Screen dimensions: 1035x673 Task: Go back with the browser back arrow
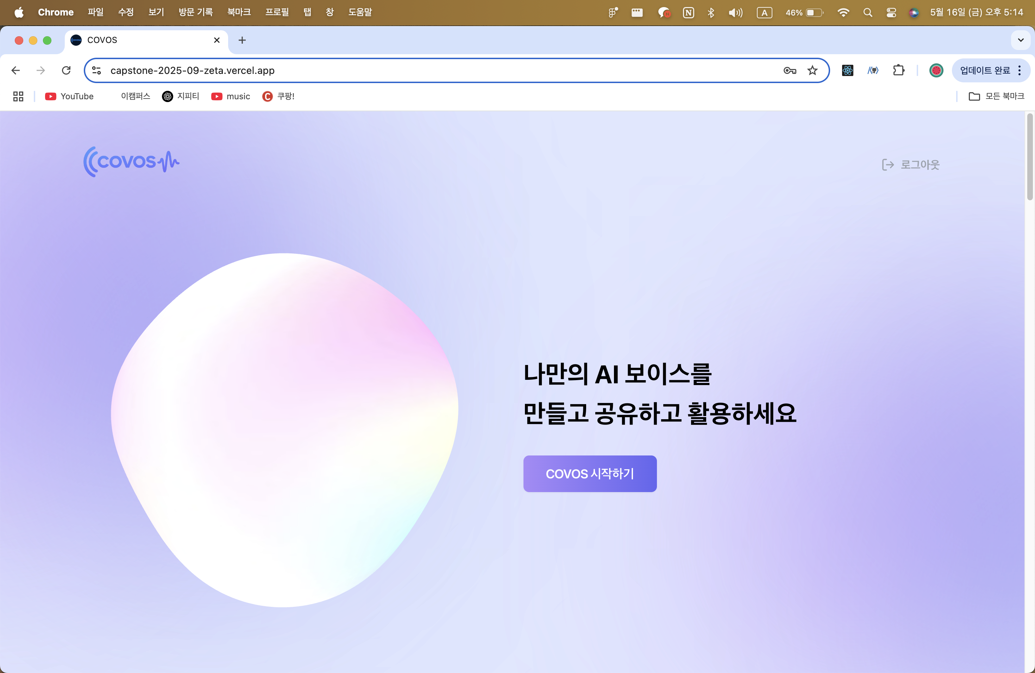15,70
